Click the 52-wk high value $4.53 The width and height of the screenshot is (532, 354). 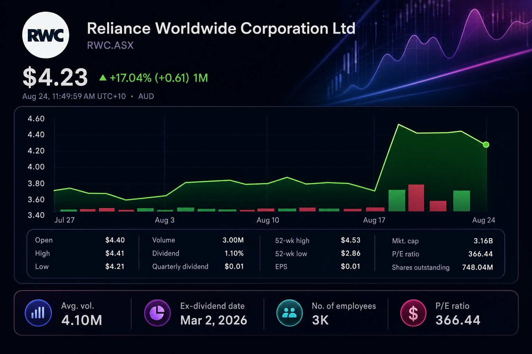[351, 240]
